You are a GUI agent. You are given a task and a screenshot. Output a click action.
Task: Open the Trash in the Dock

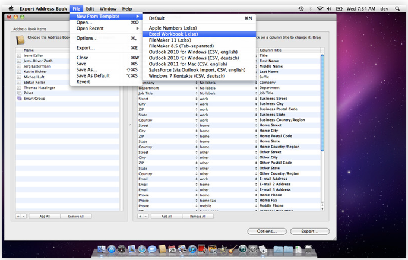tap(308, 249)
